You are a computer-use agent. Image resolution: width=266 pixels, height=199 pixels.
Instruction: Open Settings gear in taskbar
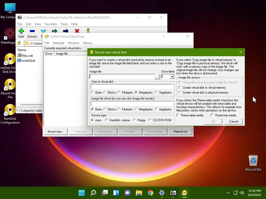162,193
